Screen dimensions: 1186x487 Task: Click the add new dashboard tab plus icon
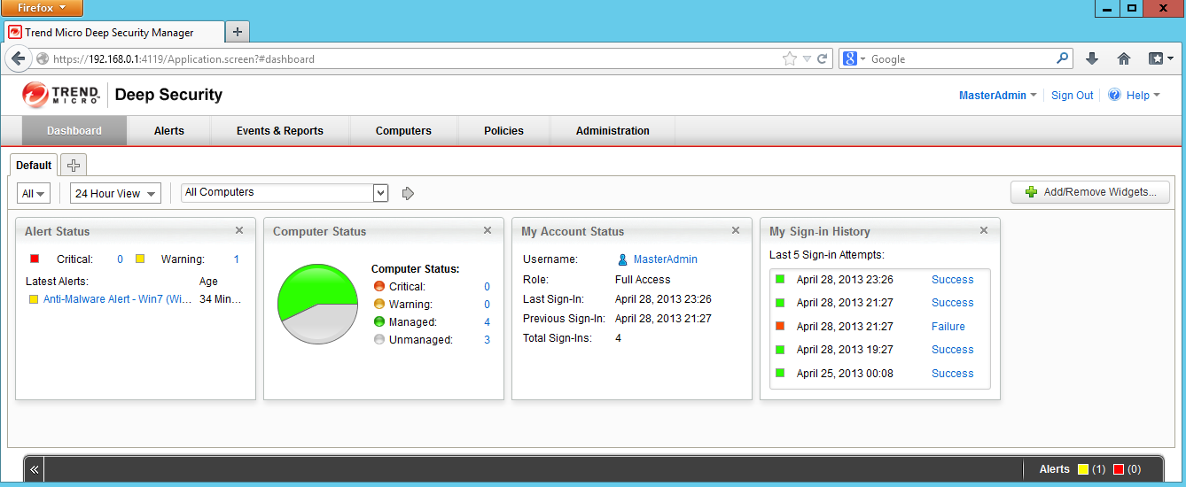pyautogui.click(x=74, y=166)
